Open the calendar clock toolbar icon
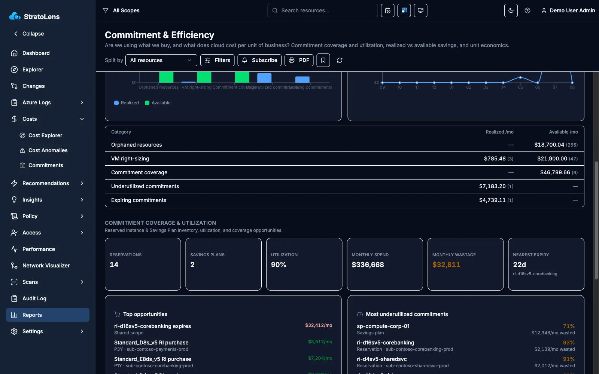The image size is (599, 374). coord(387,10)
